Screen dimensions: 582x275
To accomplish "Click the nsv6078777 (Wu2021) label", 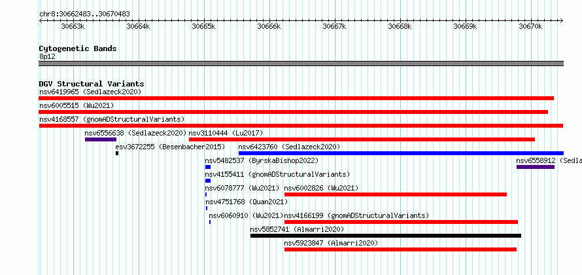I will tap(243, 188).
